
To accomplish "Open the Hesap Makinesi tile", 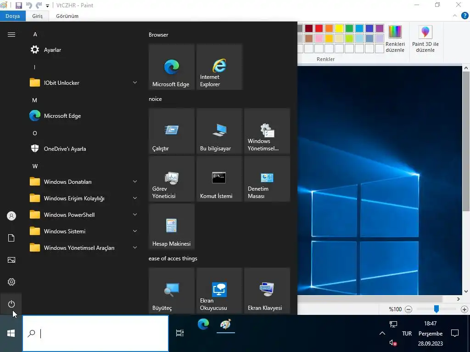I will tap(172, 226).
